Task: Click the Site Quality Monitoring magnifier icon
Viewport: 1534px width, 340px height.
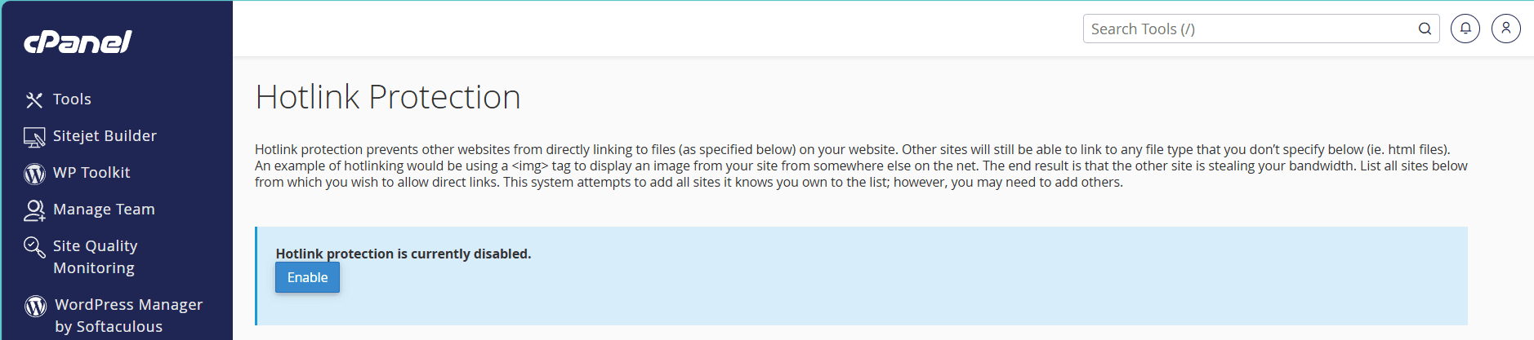Action: pyautogui.click(x=34, y=247)
